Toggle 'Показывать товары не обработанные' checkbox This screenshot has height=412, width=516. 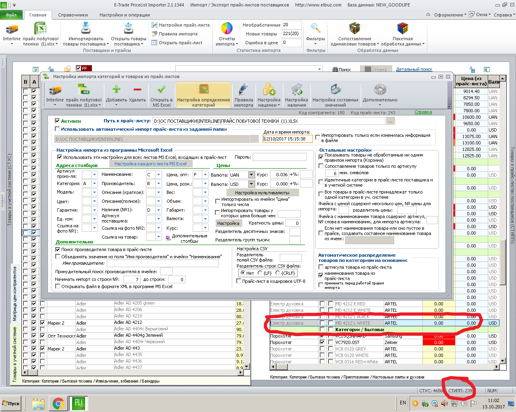pyautogui.click(x=321, y=157)
